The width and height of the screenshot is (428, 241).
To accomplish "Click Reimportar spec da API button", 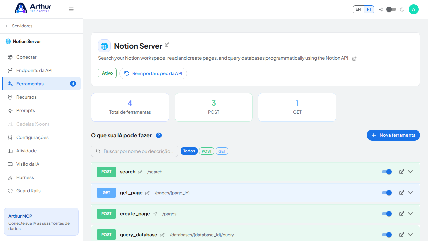I will pyautogui.click(x=153, y=73).
